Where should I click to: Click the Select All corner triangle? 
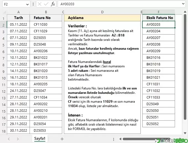4,12
